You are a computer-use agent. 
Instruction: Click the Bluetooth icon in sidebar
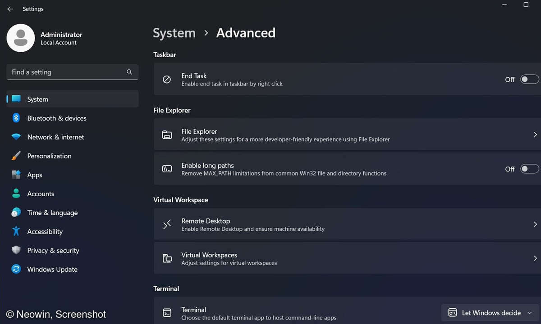[16, 118]
